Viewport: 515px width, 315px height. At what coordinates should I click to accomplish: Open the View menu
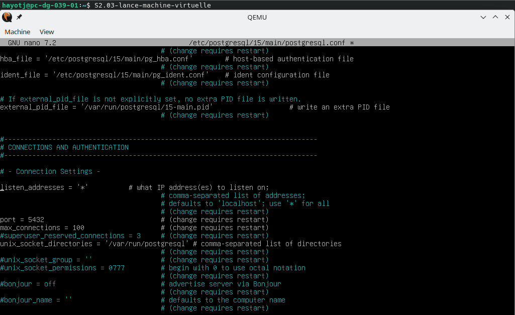point(46,32)
